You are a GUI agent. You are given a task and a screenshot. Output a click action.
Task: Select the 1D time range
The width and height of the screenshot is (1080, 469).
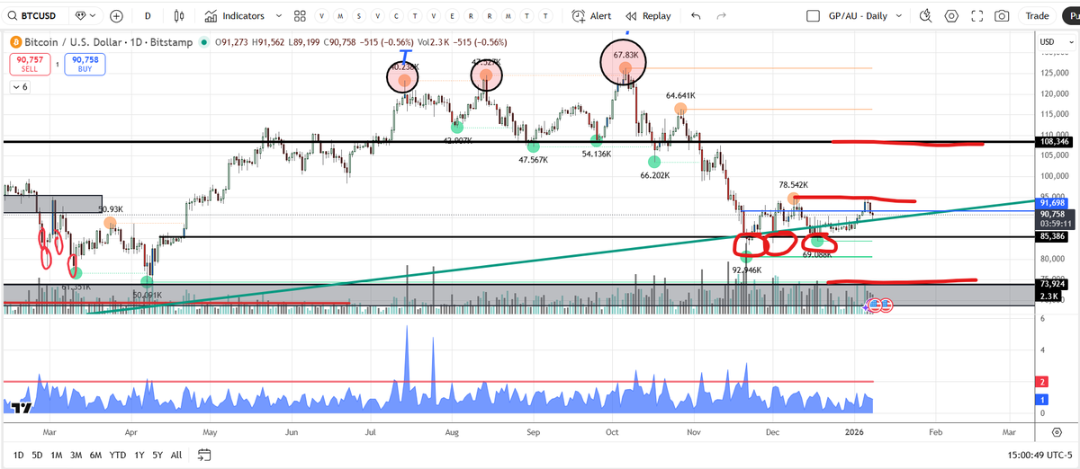click(18, 454)
